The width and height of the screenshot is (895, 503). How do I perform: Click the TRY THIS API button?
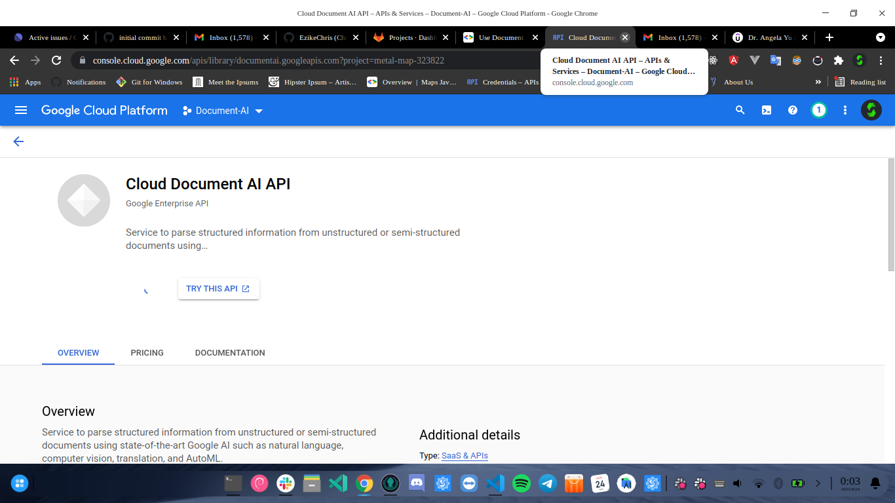click(218, 289)
